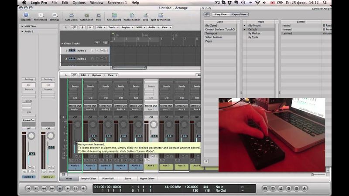Open the Window menu
This screenshot has height=196, width=349.
(96, 3)
